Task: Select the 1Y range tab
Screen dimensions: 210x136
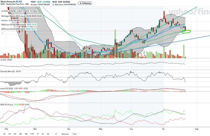Action: tap(38, 134)
